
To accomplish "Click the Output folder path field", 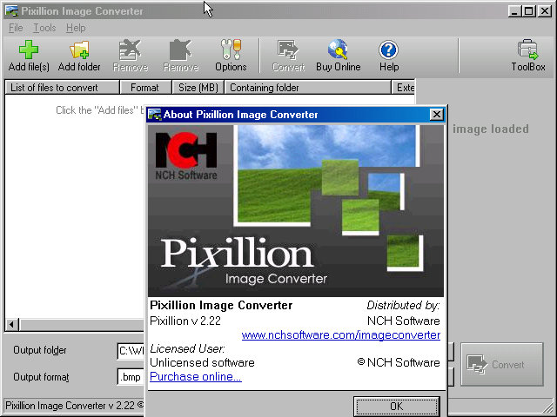I will tap(131, 351).
